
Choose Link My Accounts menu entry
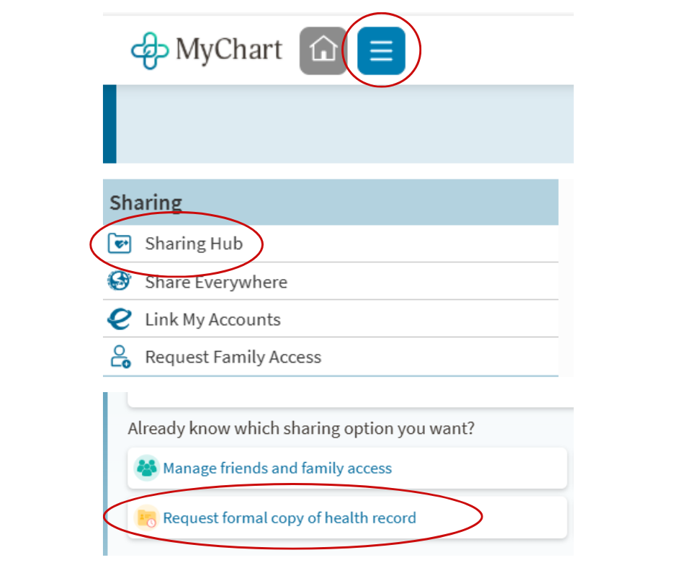pyautogui.click(x=212, y=319)
